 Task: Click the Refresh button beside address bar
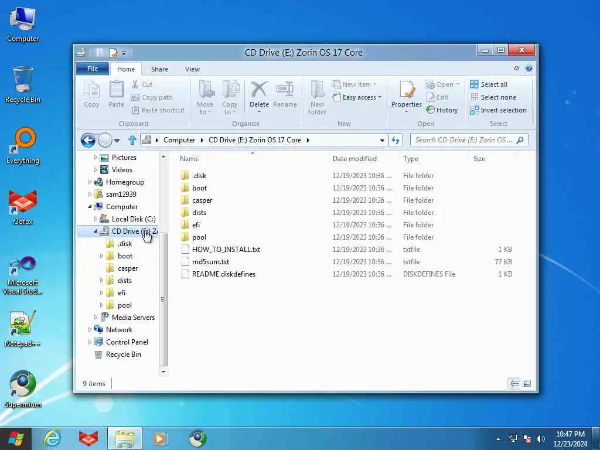coord(396,141)
